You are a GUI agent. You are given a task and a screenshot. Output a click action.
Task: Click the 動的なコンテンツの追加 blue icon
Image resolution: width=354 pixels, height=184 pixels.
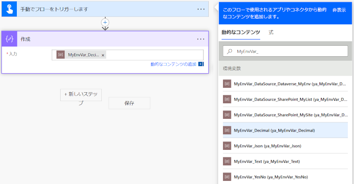coord(201,64)
